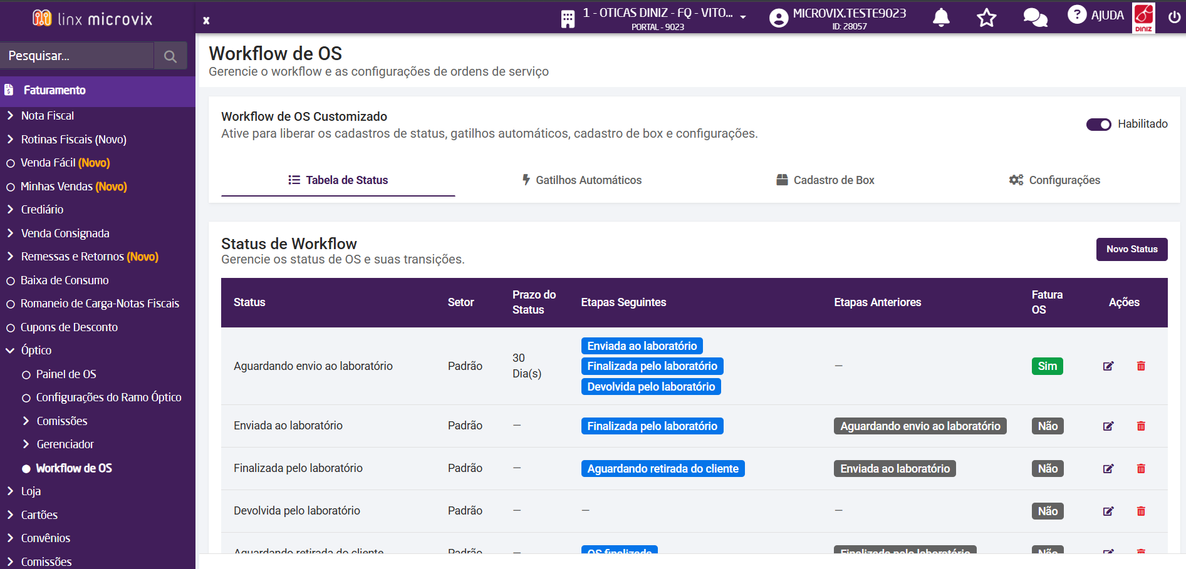Click the Configurações gears icon
Viewport: 1186px width, 569px height.
1016,180
